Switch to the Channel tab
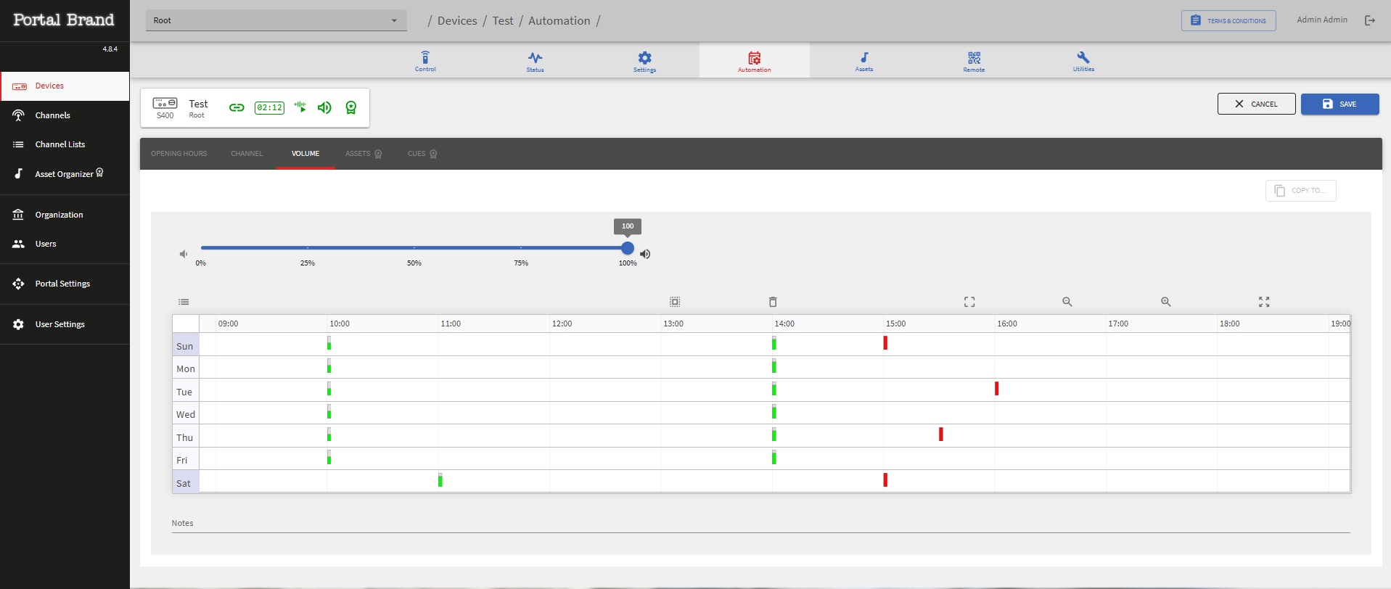Image resolution: width=1391 pixels, height=589 pixels. pos(247,154)
